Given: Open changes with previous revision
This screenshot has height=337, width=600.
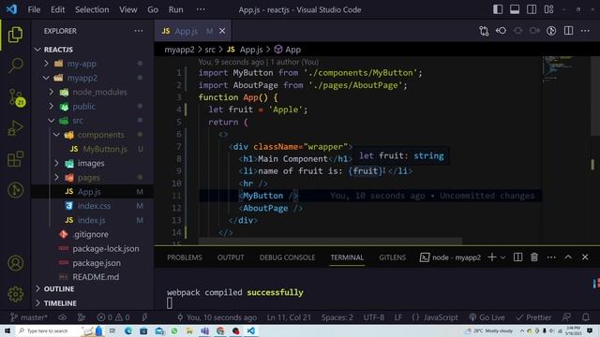Looking at the screenshot, I should pos(501,31).
